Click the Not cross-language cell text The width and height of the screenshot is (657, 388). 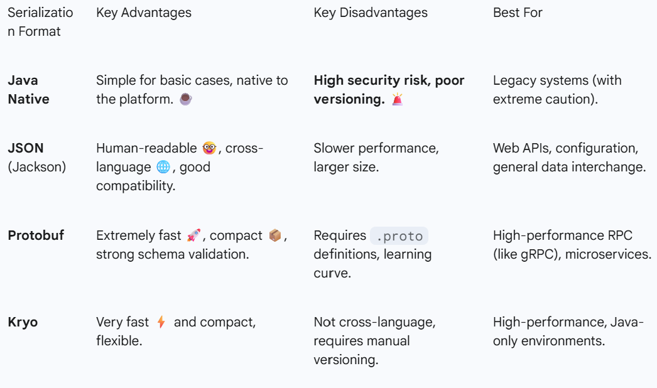tap(374, 322)
